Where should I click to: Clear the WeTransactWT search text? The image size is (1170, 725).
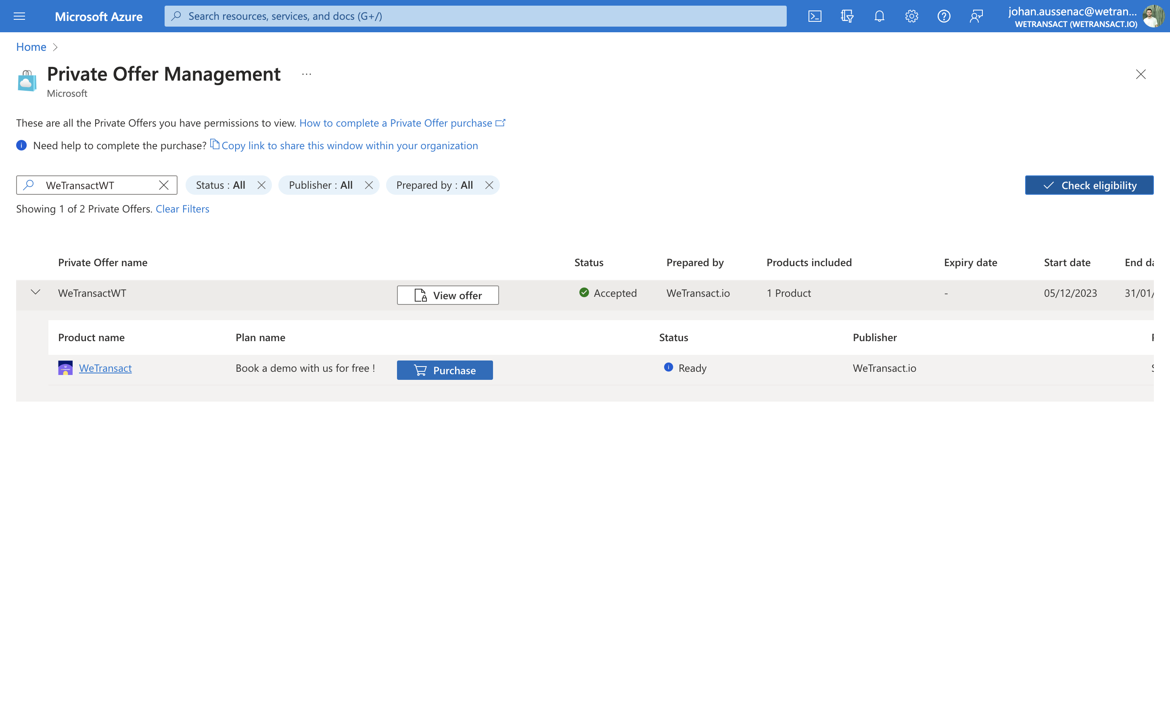[x=163, y=185]
